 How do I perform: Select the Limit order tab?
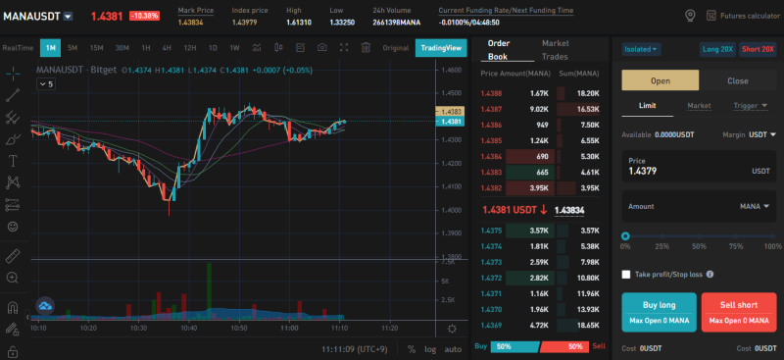point(647,106)
